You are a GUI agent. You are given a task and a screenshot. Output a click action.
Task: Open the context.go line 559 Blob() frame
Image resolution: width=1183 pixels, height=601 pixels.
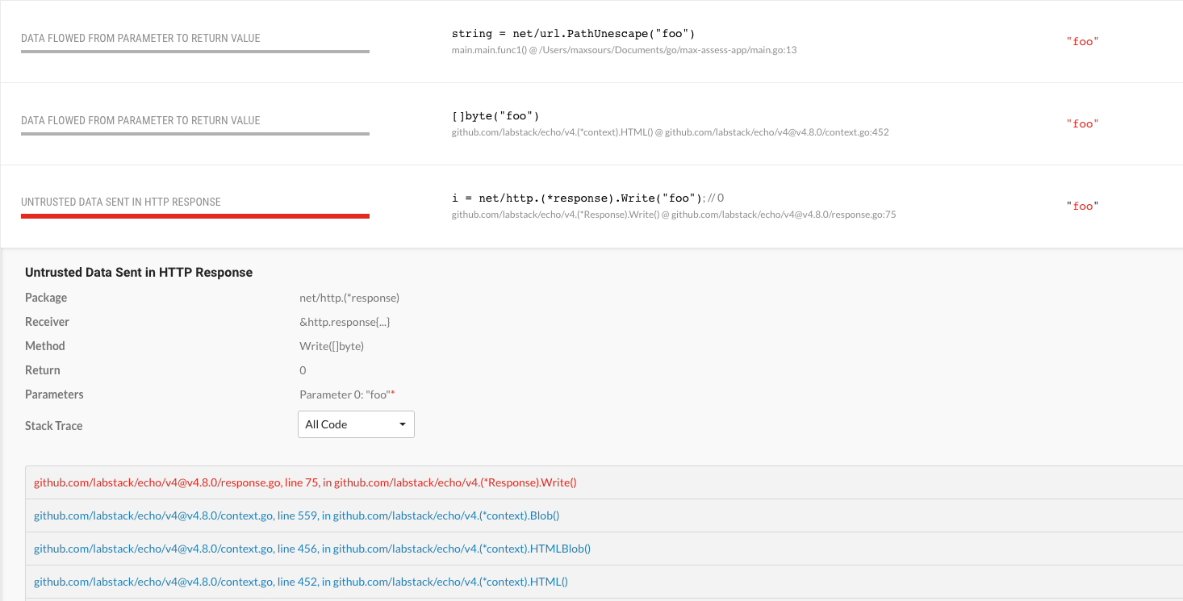tap(296, 515)
